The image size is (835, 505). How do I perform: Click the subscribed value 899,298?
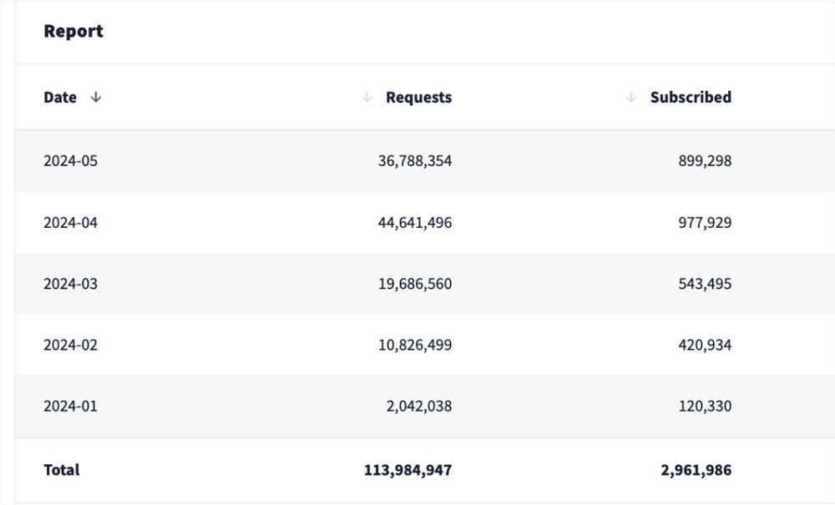point(705,161)
